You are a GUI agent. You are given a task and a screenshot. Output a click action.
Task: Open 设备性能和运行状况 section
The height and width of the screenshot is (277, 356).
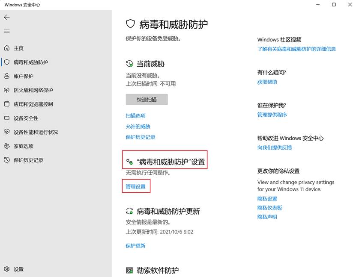36,132
